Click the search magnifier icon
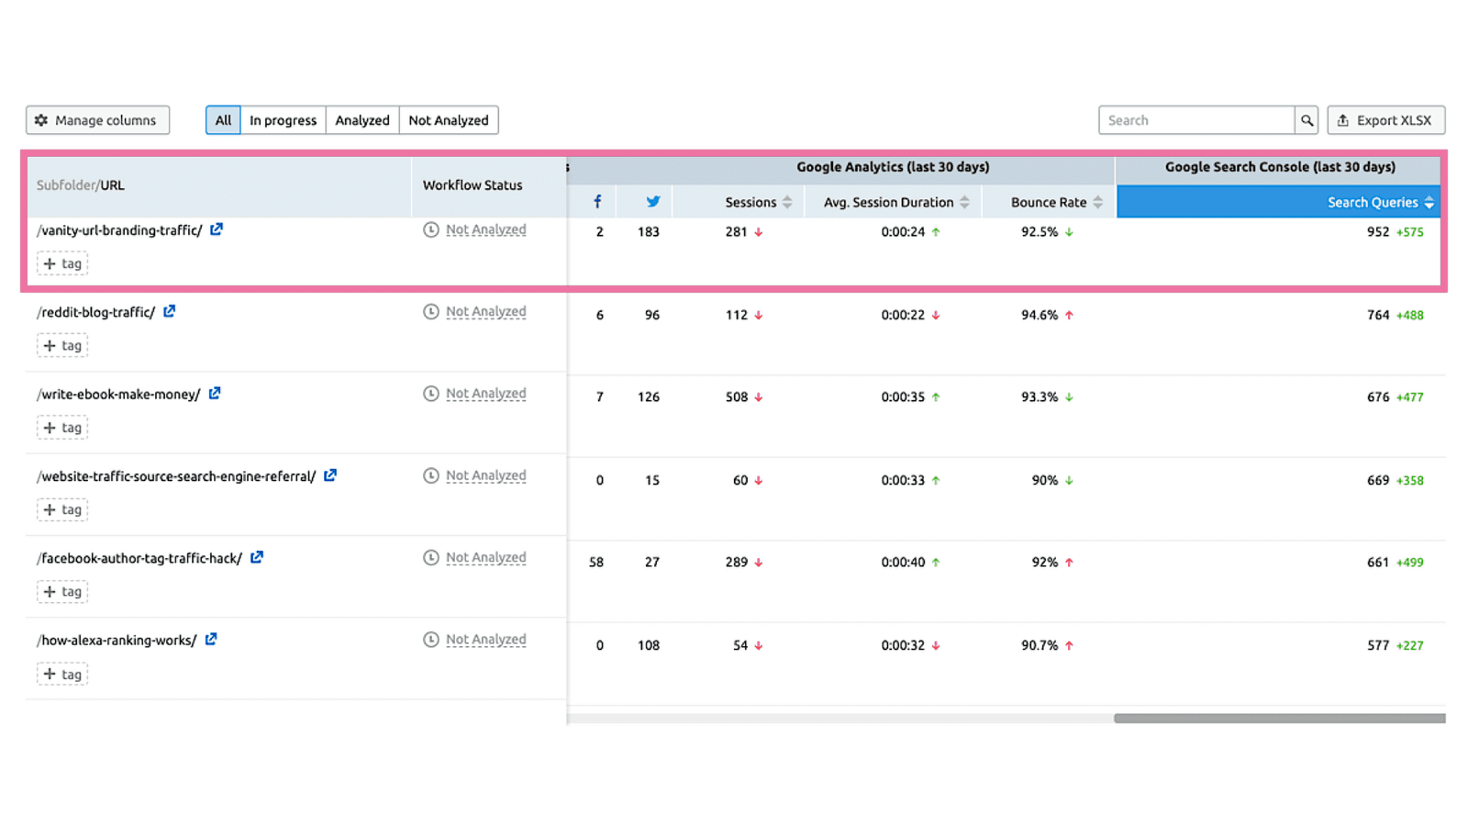This screenshot has width=1468, height=826. (x=1307, y=119)
